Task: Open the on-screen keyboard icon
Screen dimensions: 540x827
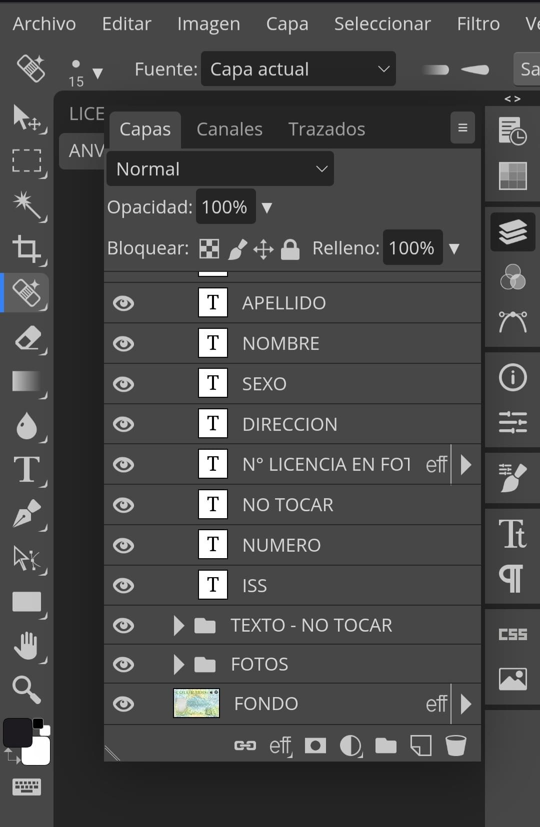Action: (x=27, y=787)
